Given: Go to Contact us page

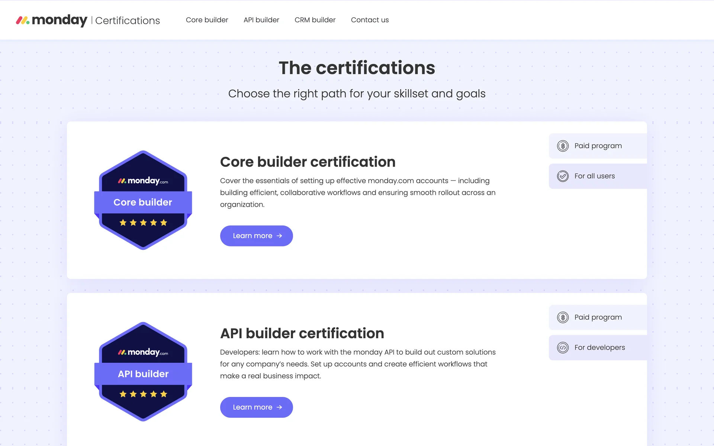Looking at the screenshot, I should 370,20.
